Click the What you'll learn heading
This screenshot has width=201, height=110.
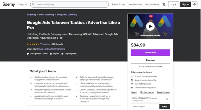43,71
